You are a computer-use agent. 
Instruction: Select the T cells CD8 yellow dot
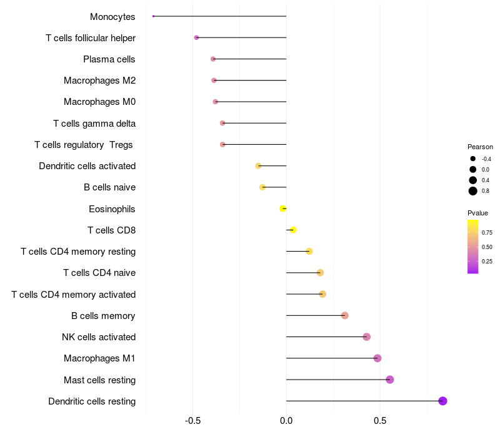pos(293,230)
